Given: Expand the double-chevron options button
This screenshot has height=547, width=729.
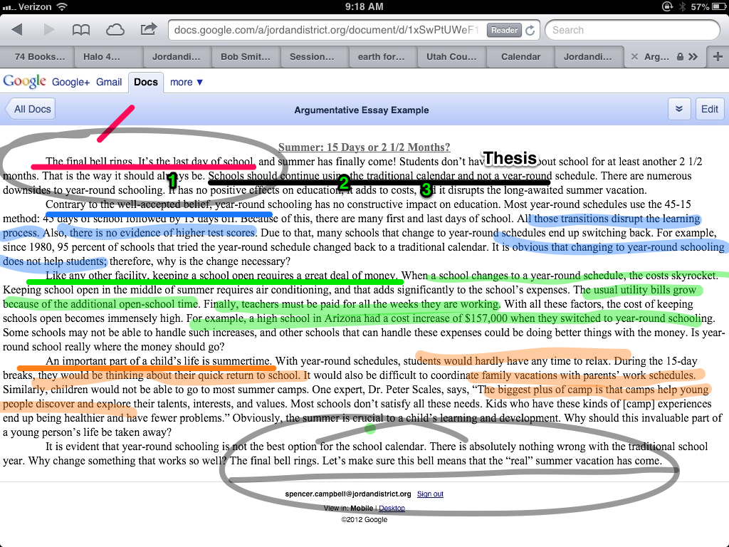Looking at the screenshot, I should point(678,109).
